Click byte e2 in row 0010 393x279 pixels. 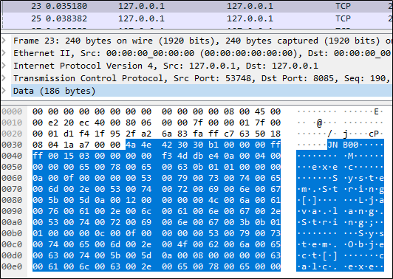point(53,123)
